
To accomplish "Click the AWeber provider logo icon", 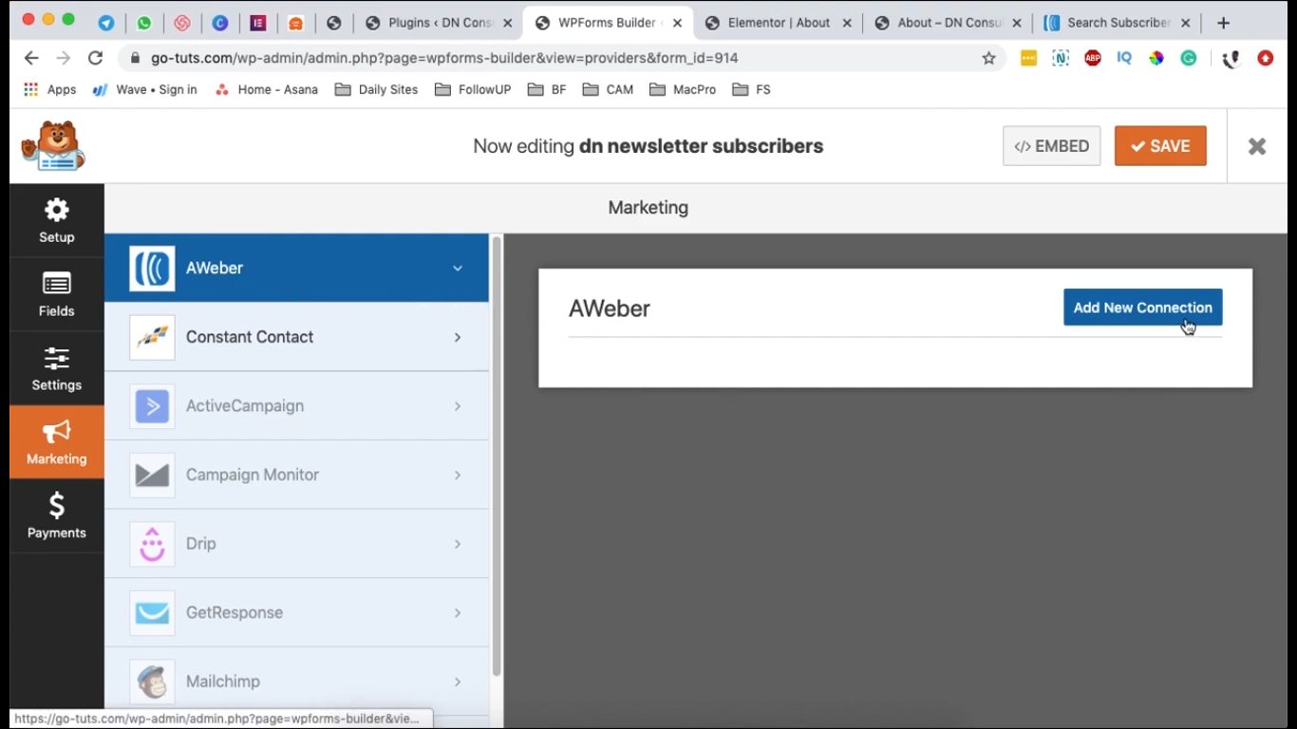I will click(152, 269).
